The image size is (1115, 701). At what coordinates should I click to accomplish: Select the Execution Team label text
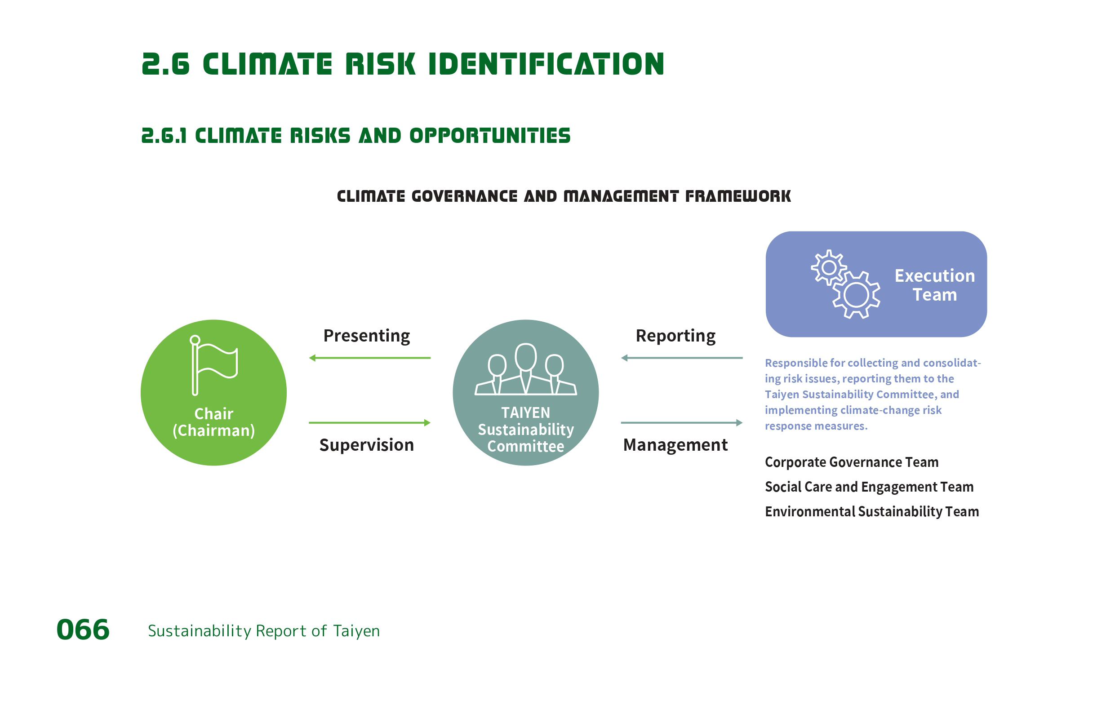[x=934, y=285]
